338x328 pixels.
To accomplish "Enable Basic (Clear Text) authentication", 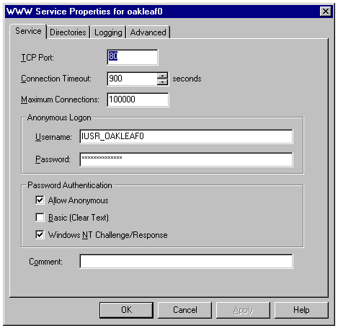I will click(x=40, y=218).
